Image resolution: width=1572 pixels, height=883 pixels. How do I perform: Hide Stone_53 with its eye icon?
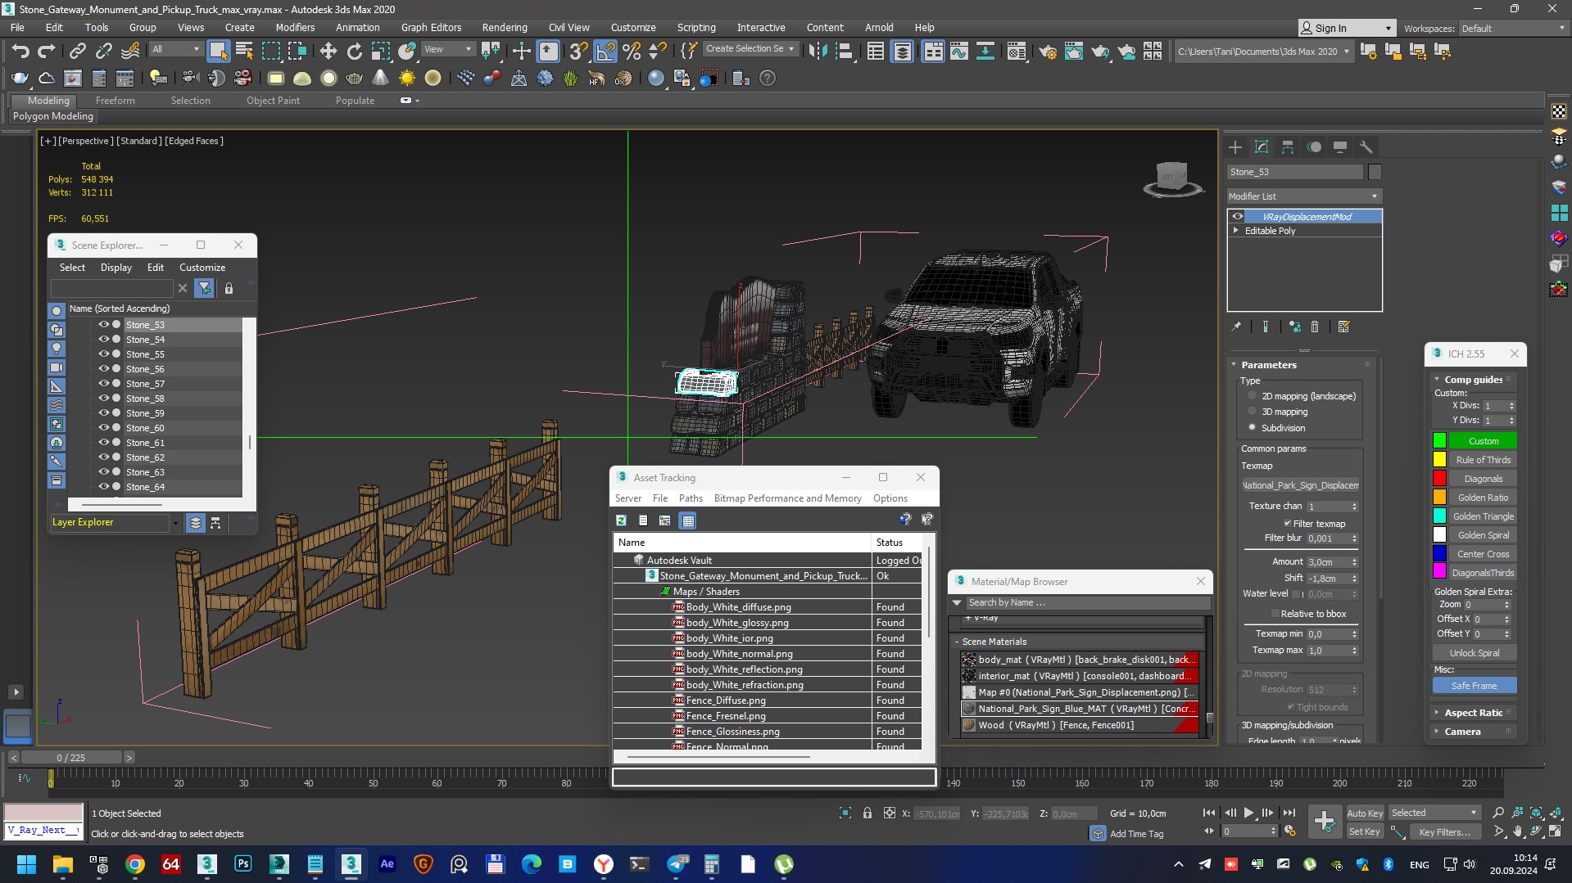[x=104, y=325]
